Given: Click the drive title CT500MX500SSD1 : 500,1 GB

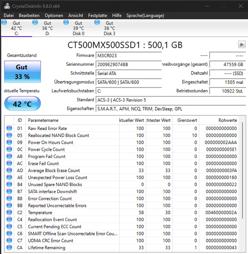Looking at the screenshot, I should click(125, 45).
